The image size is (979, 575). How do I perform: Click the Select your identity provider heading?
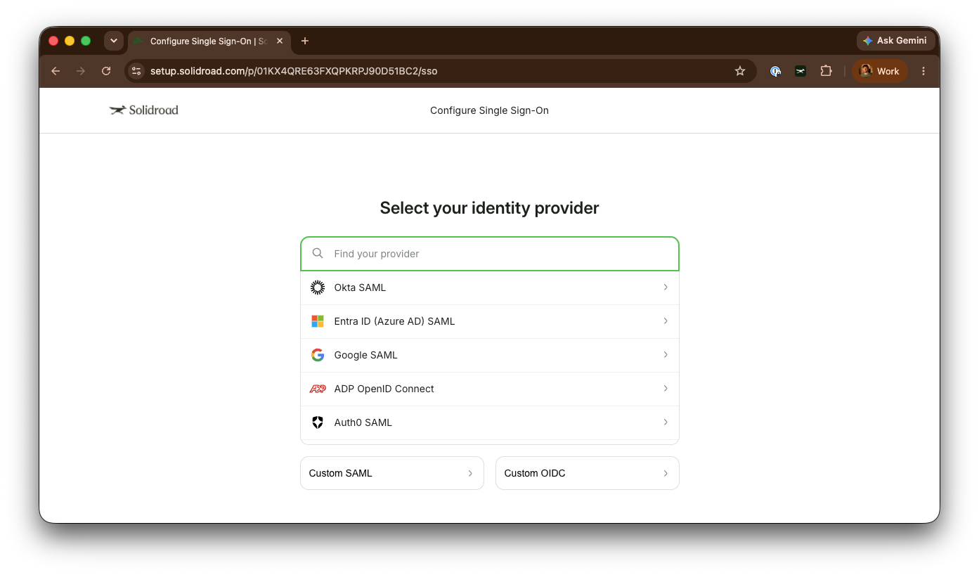(489, 208)
